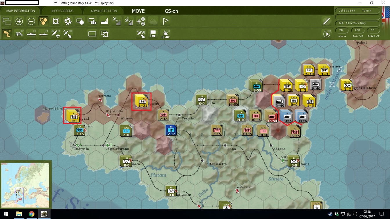Select the F4 ship transport mode
Image resolution: width=390 pixels, height=219 pixels.
point(44,34)
